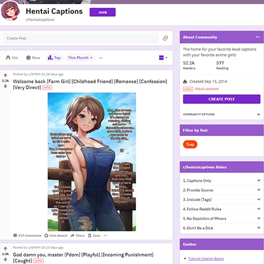
Task: Click the cake icon beside Created Sep 13, 2014
Action: (x=185, y=81)
